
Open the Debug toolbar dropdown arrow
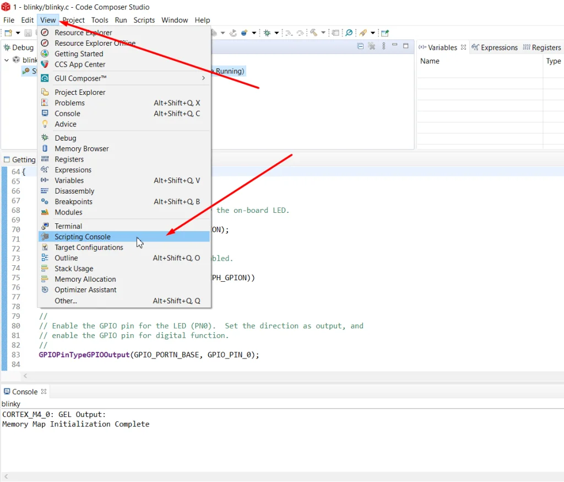pyautogui.click(x=276, y=33)
